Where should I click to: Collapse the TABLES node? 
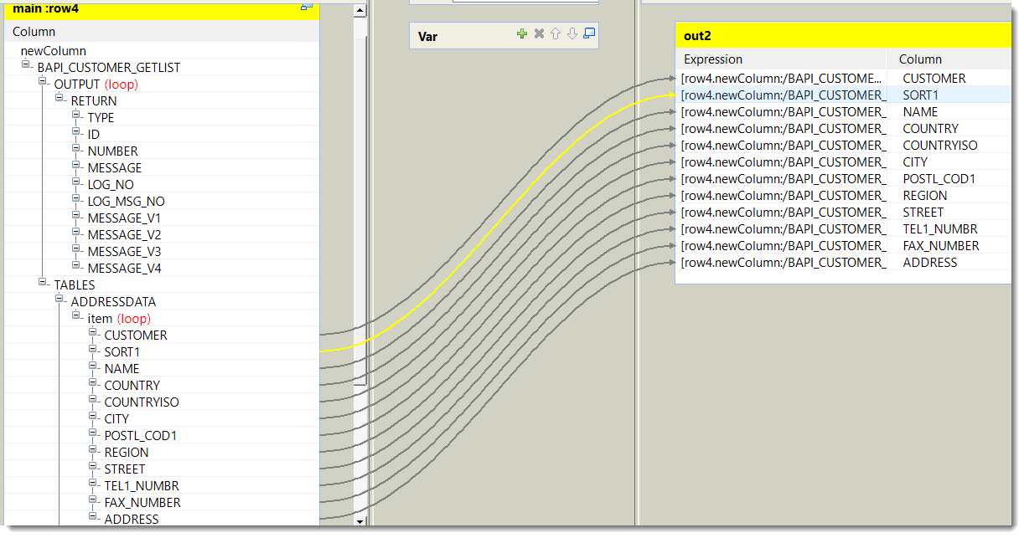[44, 281]
